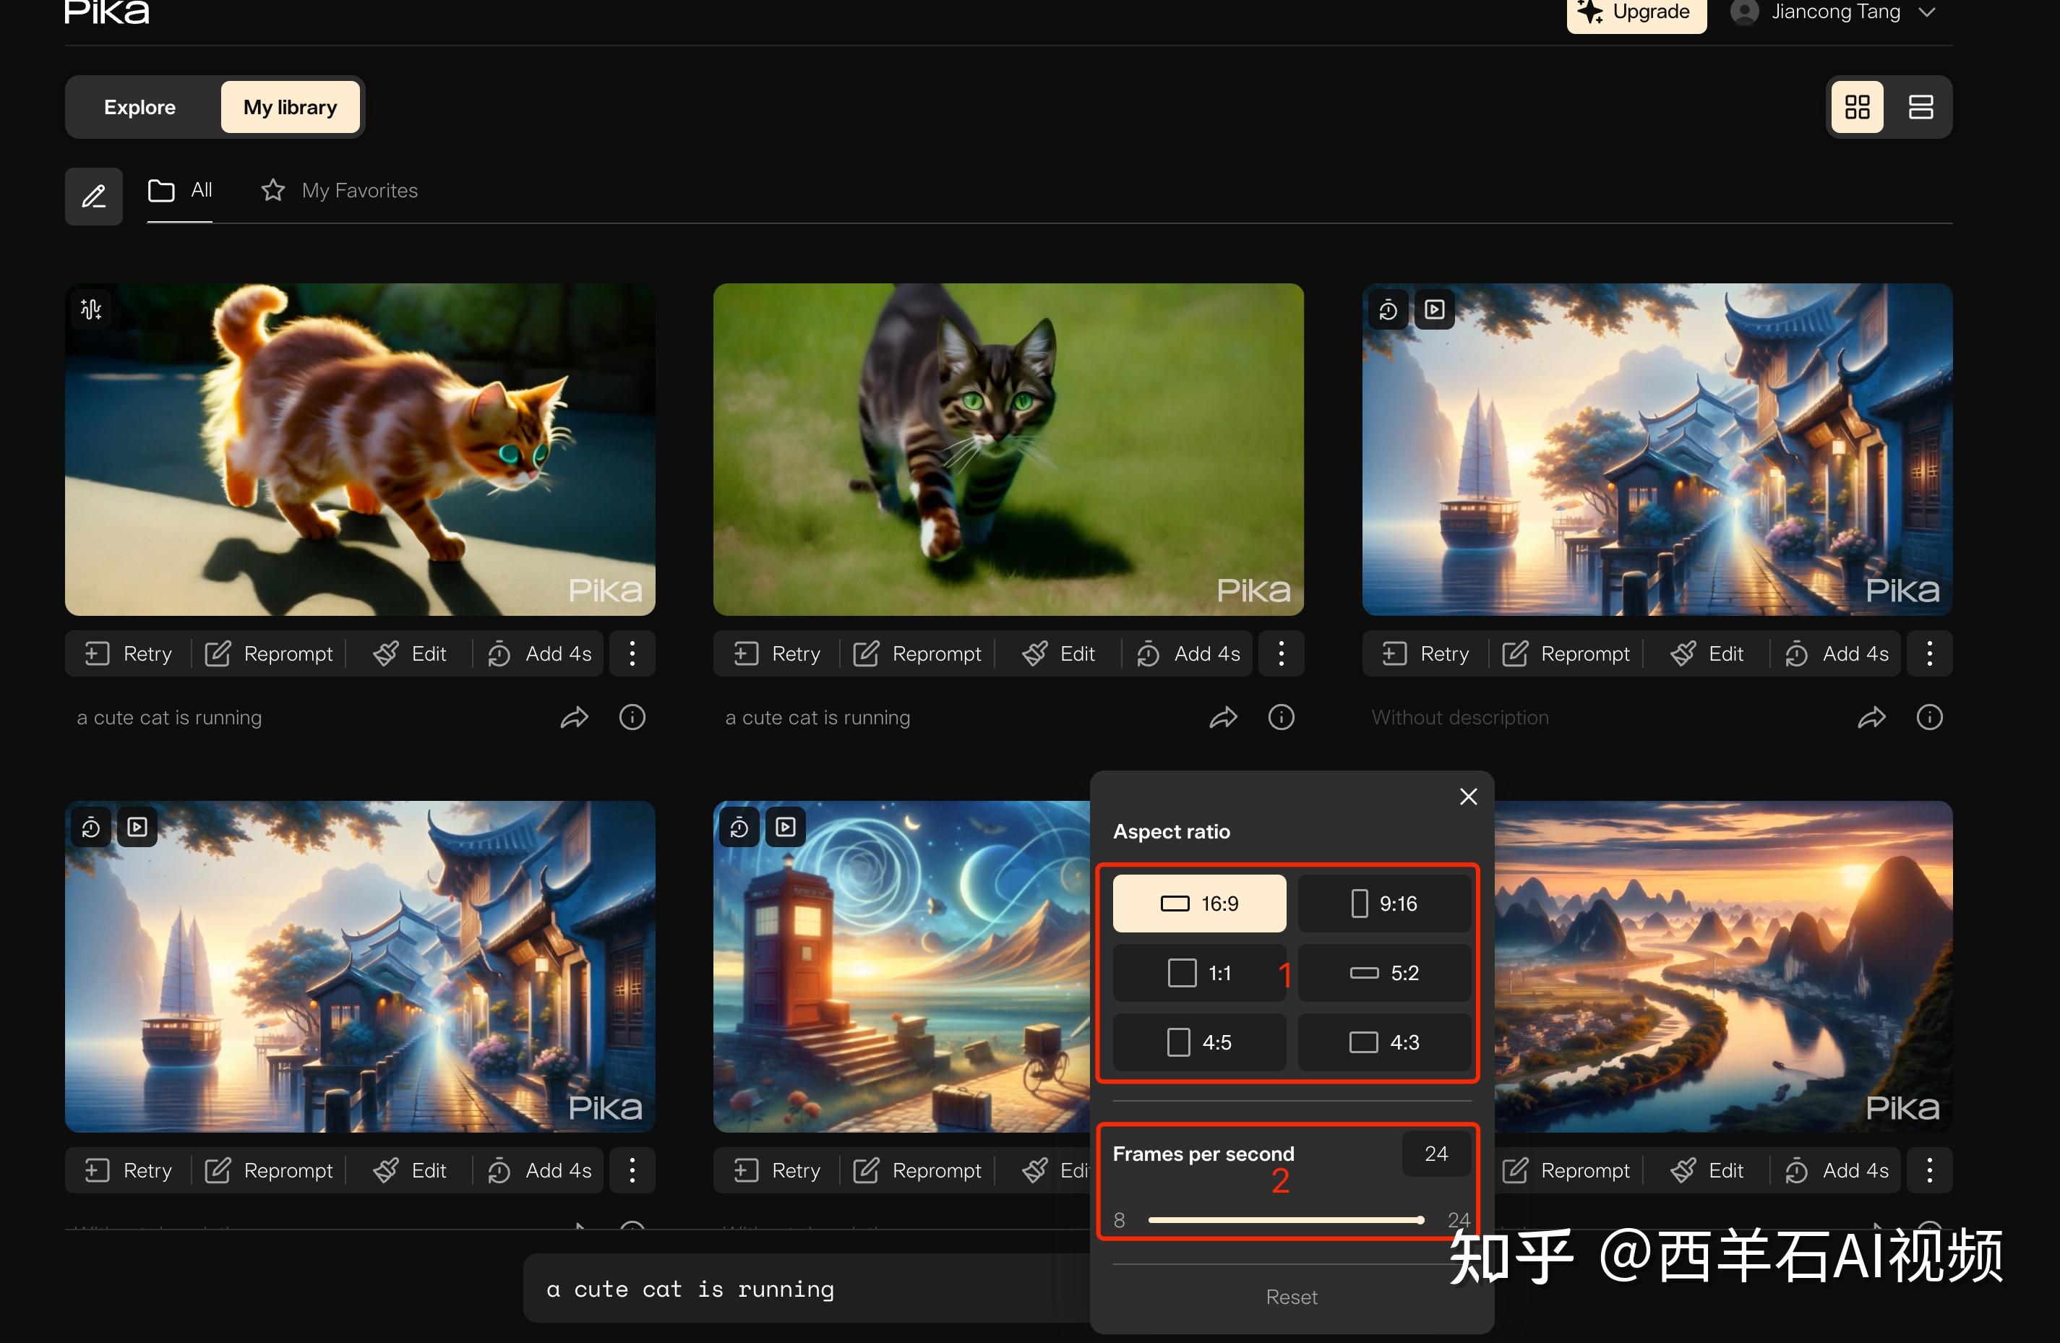Open three-dot menu for top-right harbor video
The image size is (2060, 1343).
[1929, 653]
